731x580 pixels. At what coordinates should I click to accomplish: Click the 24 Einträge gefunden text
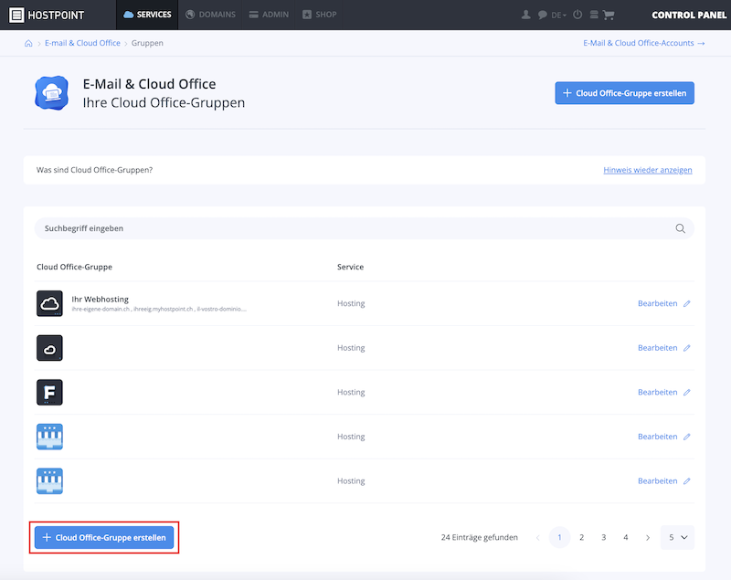(479, 538)
